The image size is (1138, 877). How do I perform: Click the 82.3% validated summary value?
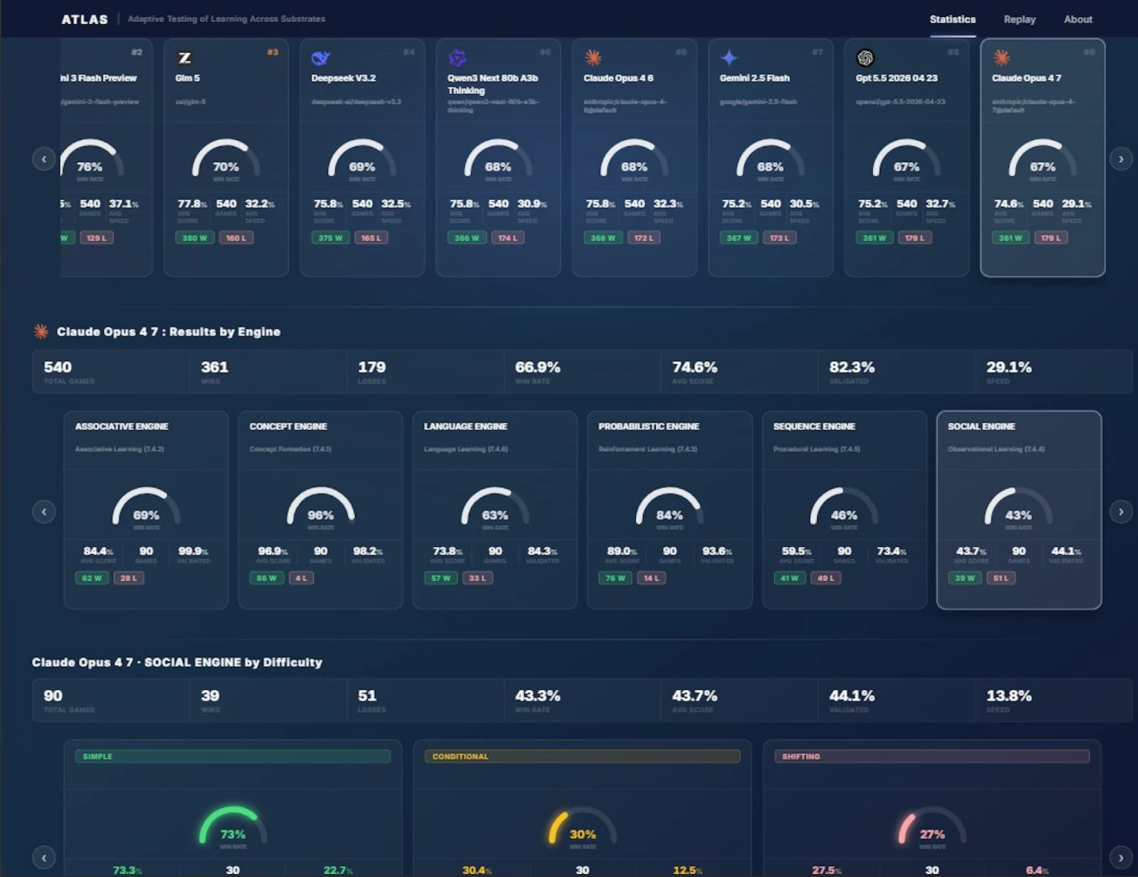tap(852, 367)
